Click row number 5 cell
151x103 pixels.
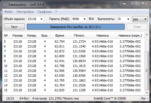[x=5, y=41]
